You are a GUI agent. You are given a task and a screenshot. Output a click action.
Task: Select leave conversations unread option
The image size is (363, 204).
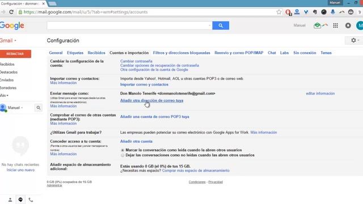click(x=123, y=155)
